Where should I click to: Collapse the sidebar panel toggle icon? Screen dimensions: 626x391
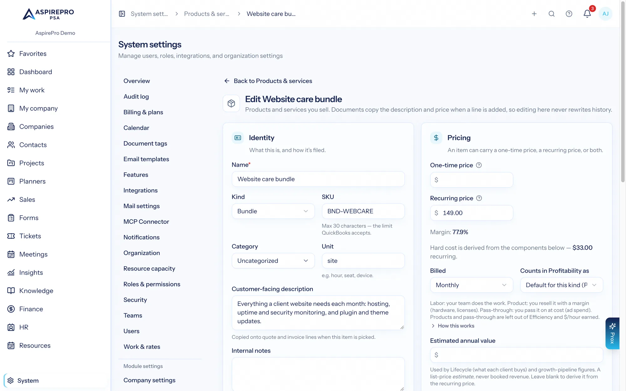122,14
